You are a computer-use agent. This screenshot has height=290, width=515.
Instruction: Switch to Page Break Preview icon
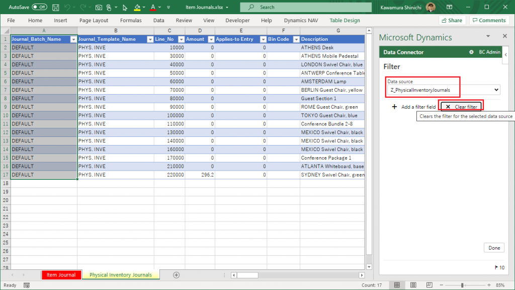tap(429, 285)
